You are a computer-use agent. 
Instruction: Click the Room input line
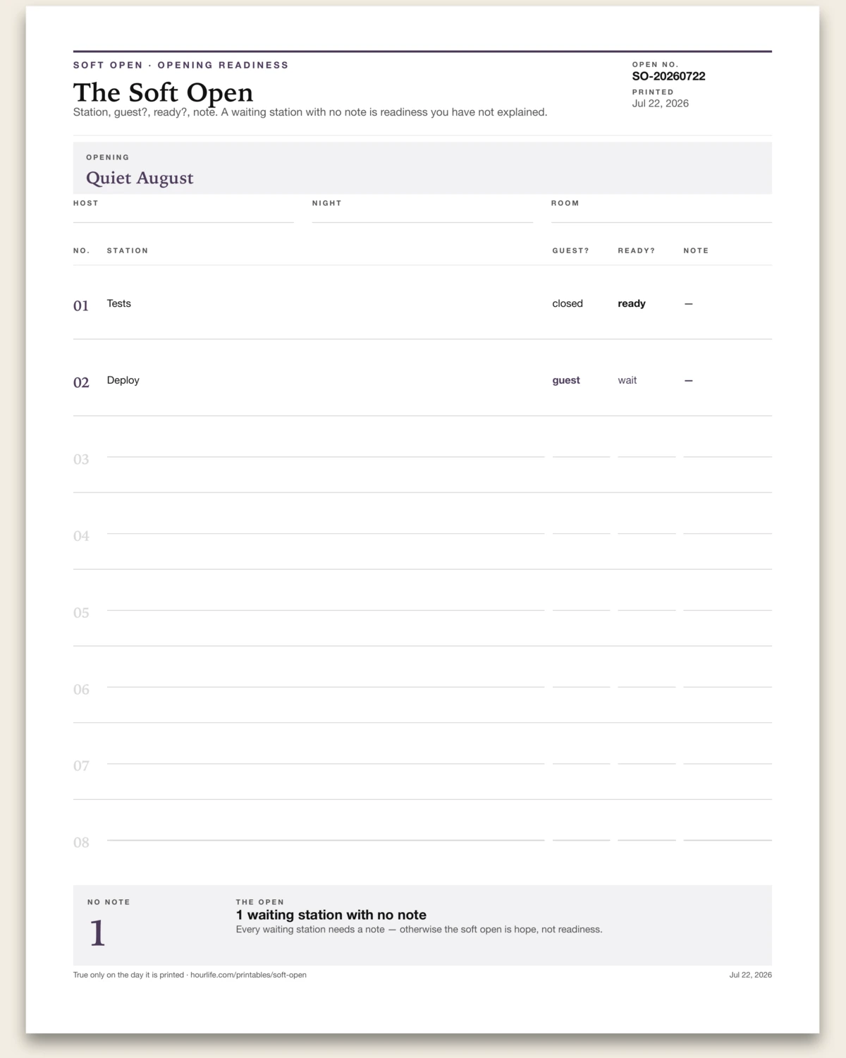(x=661, y=216)
